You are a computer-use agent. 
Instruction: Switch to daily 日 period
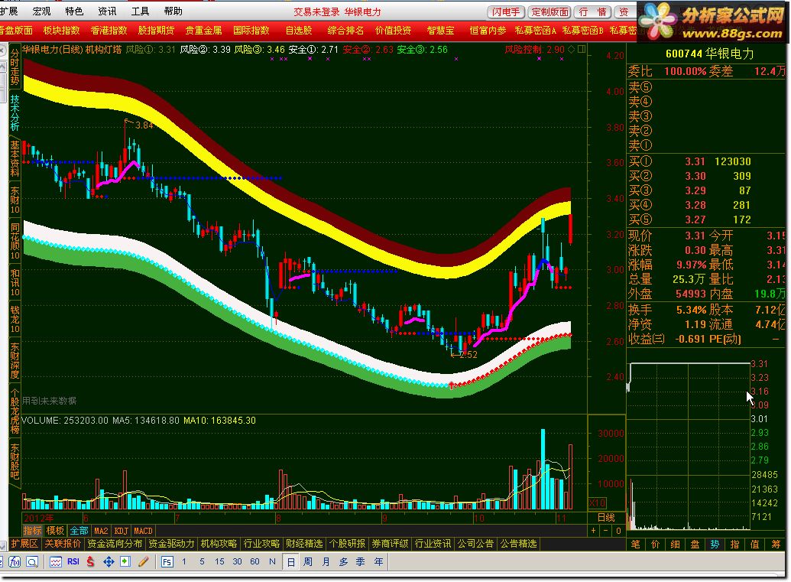coord(290,562)
